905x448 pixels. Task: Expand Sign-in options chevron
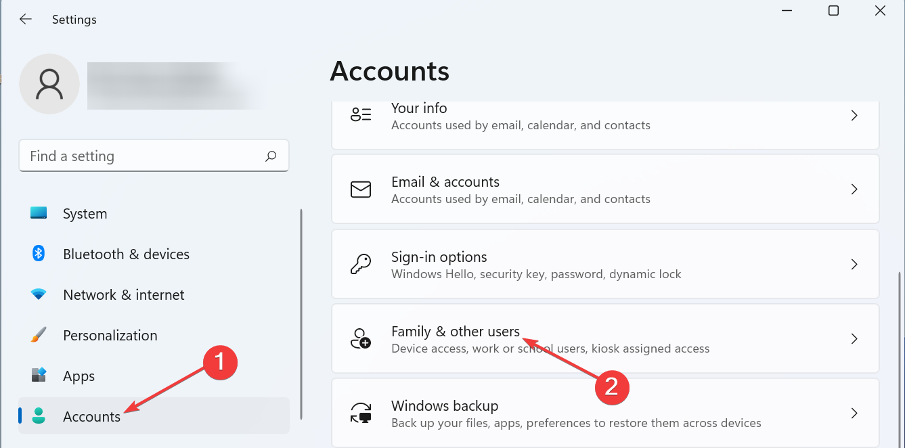[x=854, y=264]
